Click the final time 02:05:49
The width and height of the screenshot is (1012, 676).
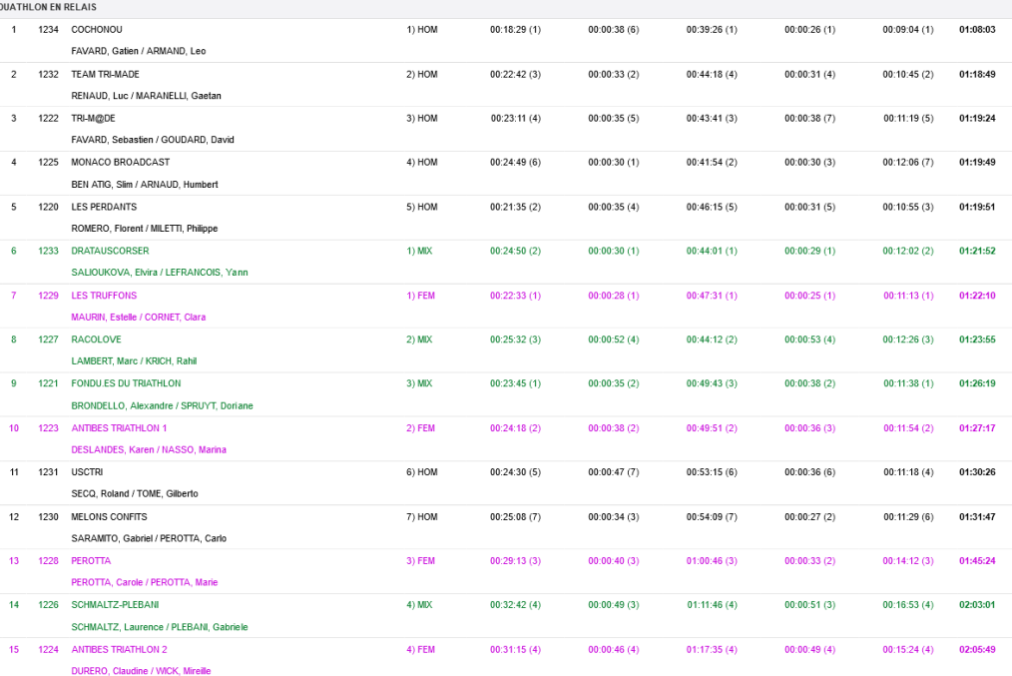[x=977, y=649]
